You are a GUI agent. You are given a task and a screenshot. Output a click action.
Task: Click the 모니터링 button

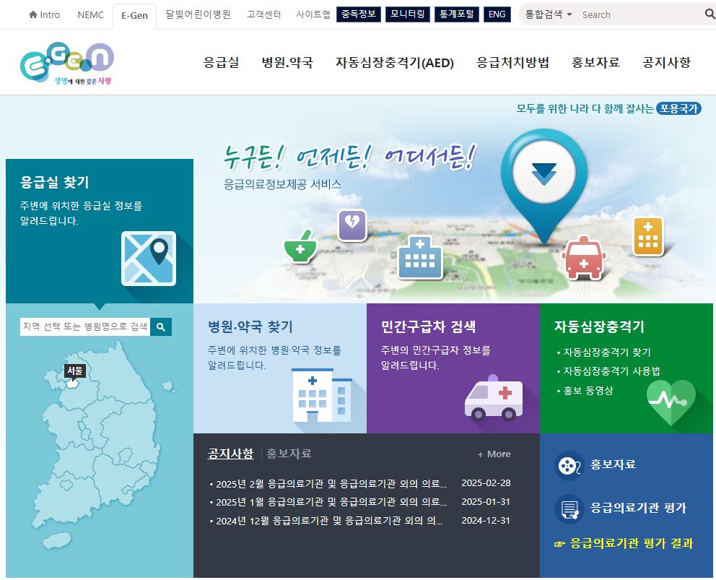(x=407, y=14)
